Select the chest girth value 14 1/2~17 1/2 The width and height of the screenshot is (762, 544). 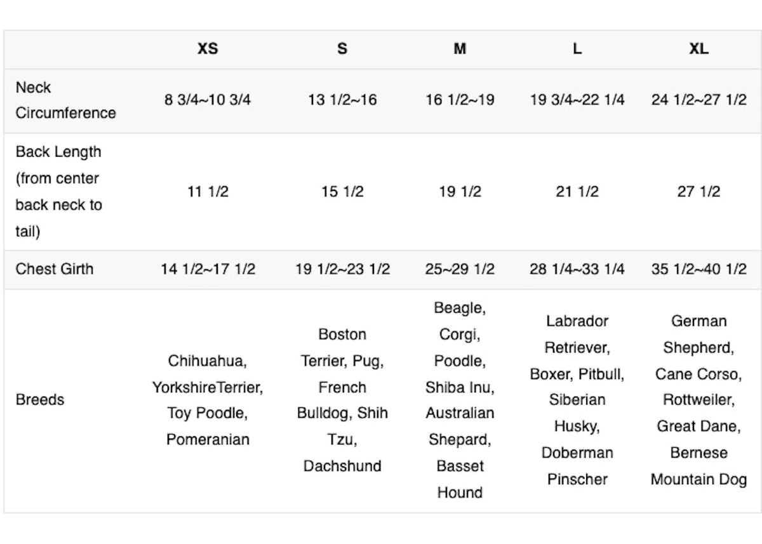coord(208,269)
